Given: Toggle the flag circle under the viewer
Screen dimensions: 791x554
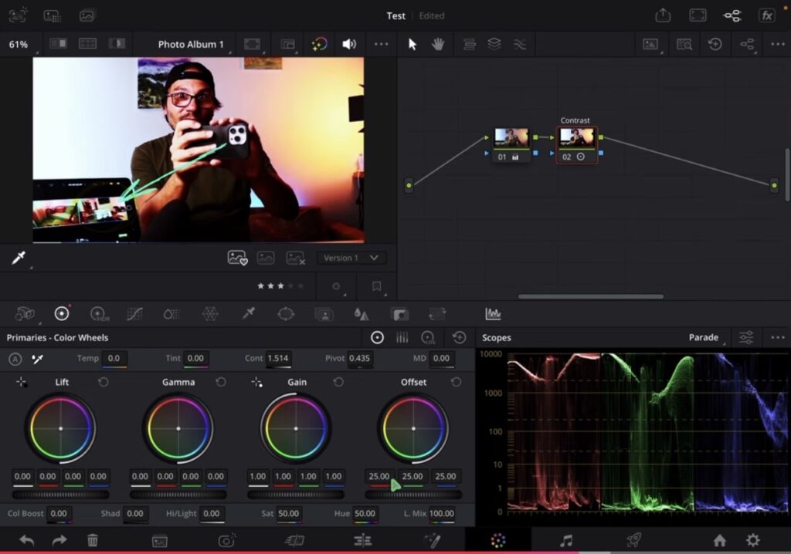Looking at the screenshot, I should 336,286.
